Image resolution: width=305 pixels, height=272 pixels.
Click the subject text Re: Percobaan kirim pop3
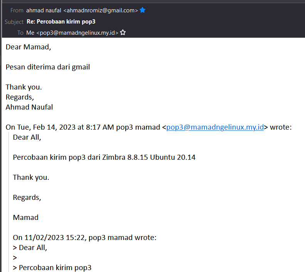(x=61, y=21)
